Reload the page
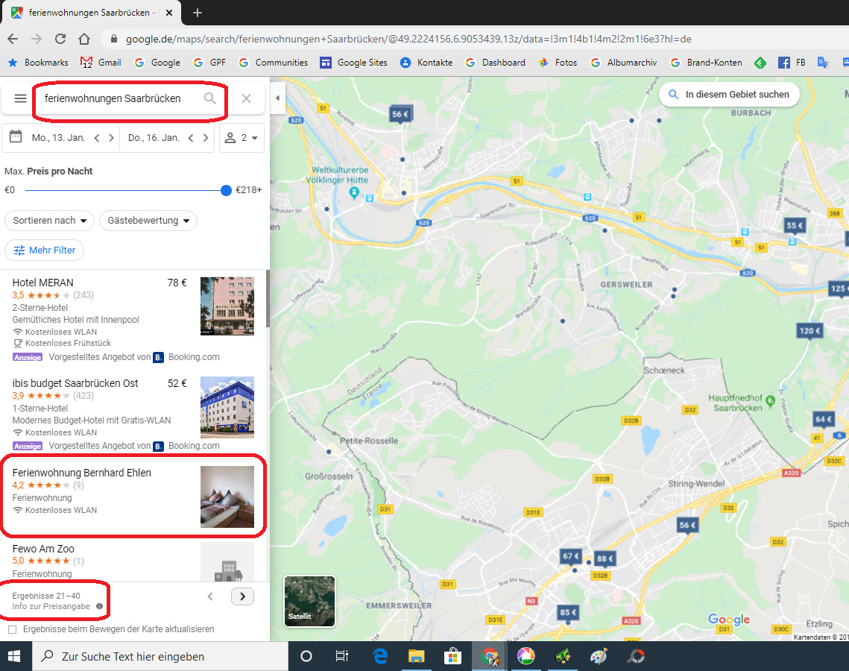 [60, 39]
